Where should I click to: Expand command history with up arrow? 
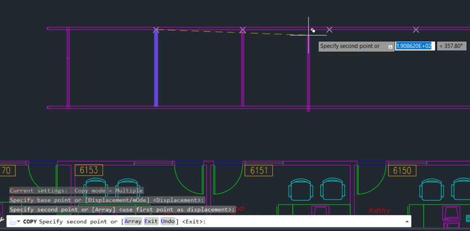coord(407,222)
